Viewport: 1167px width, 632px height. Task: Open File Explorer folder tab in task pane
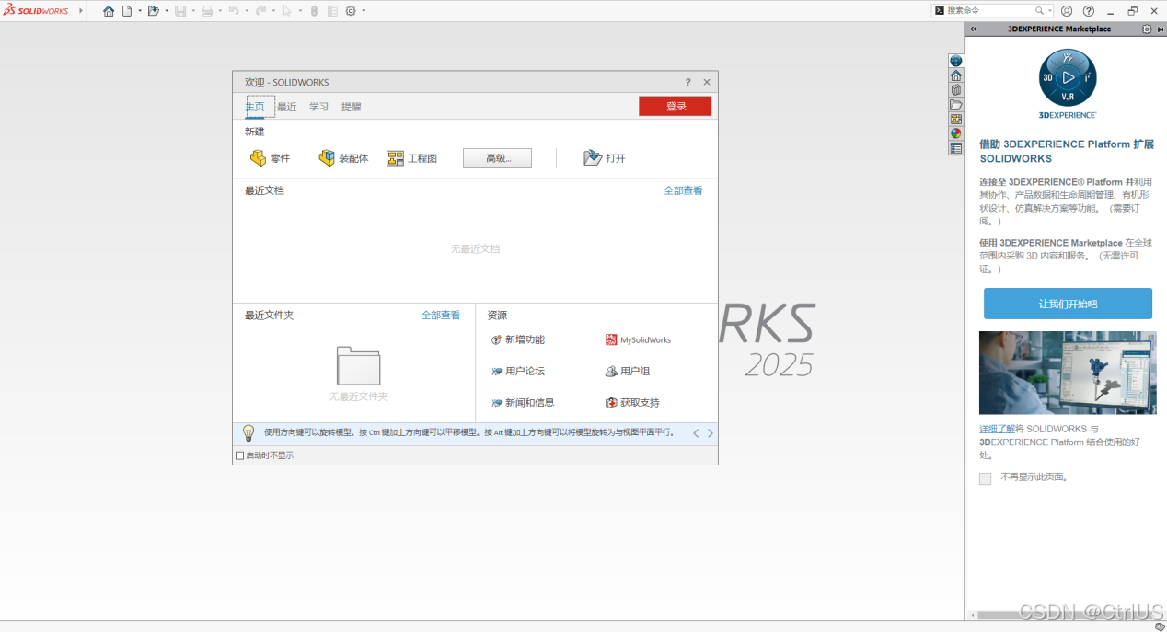tap(956, 105)
